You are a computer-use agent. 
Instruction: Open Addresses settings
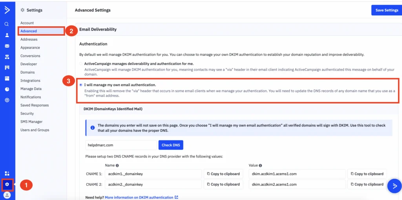pos(29,39)
